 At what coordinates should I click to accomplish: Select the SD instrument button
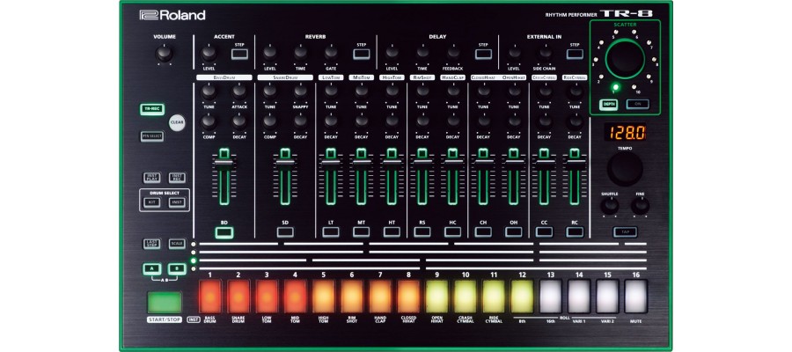[285, 232]
